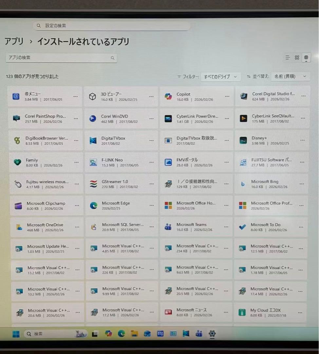Select the Microsoft Office Professional entry
This screenshot has width=319, height=354.
[x=272, y=206]
